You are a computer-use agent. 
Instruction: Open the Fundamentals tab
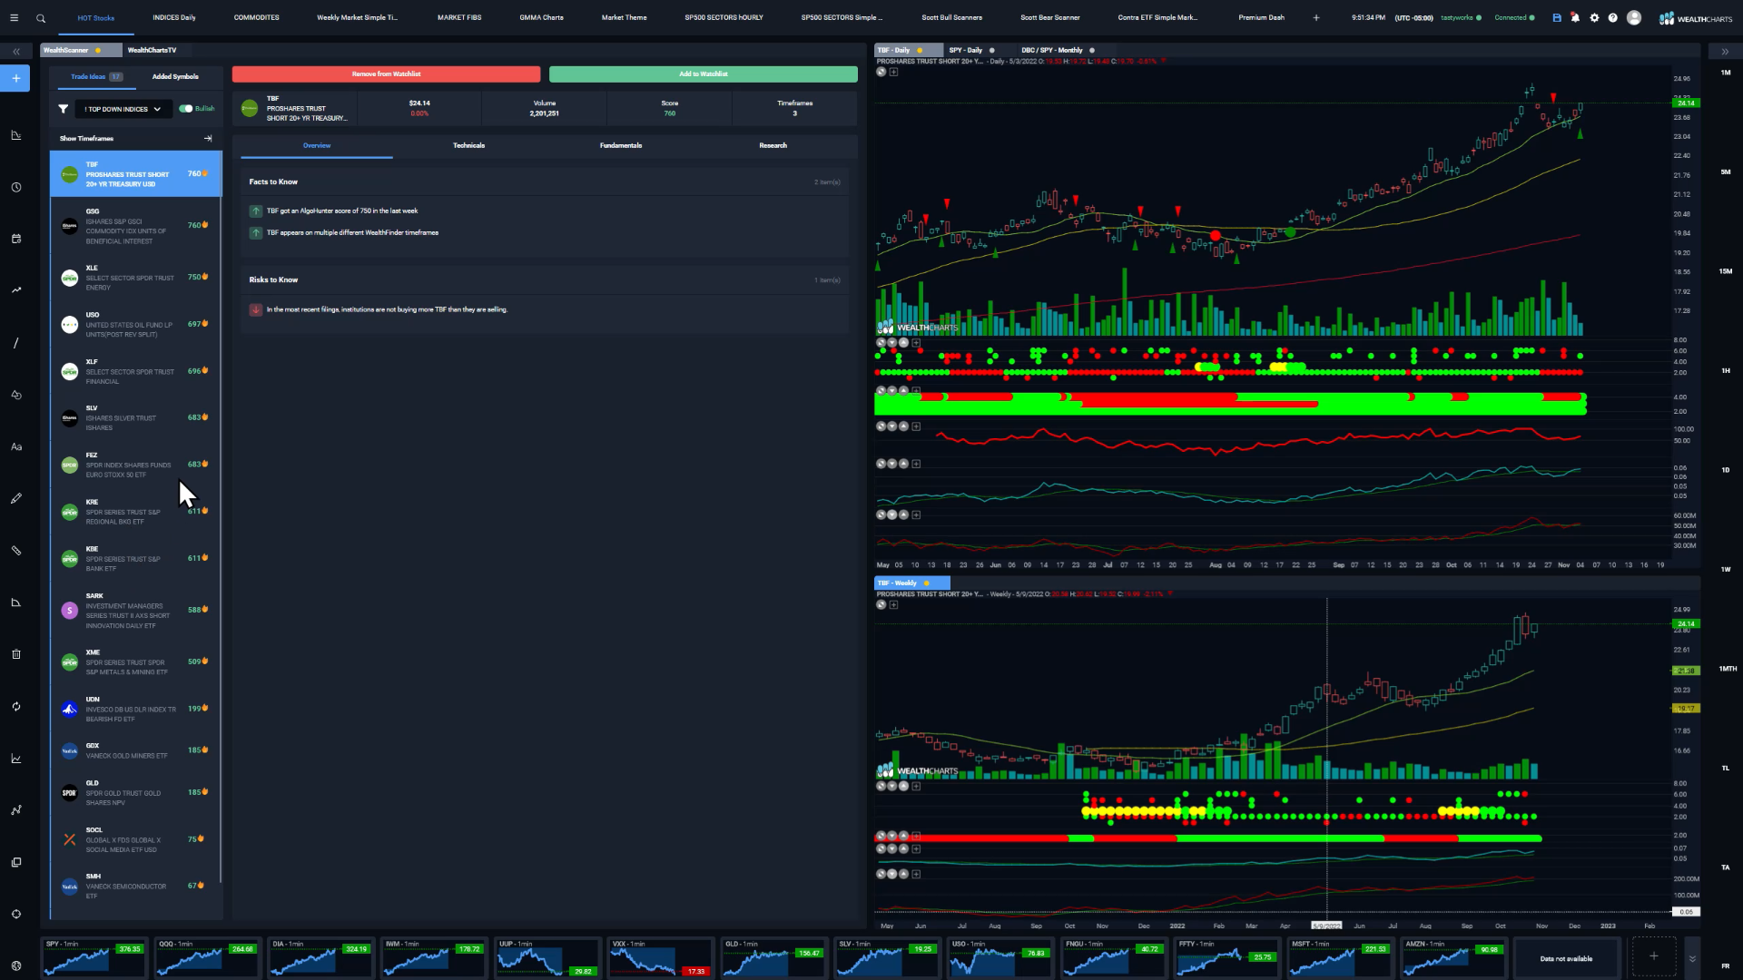[621, 145]
